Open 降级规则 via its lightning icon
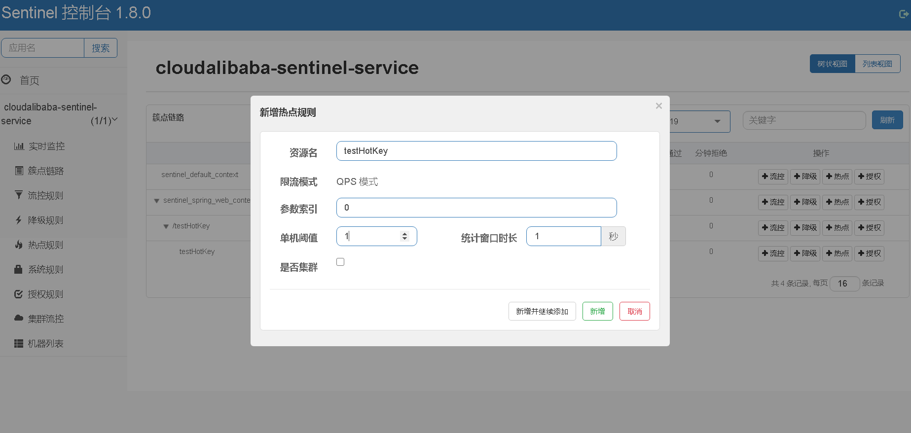This screenshot has height=433, width=911. tap(19, 220)
